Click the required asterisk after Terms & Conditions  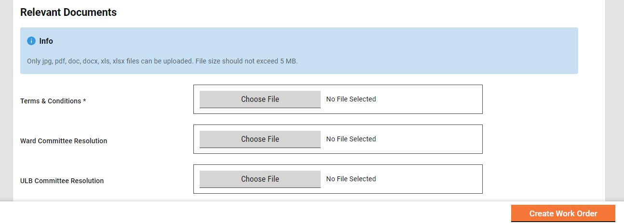point(84,101)
